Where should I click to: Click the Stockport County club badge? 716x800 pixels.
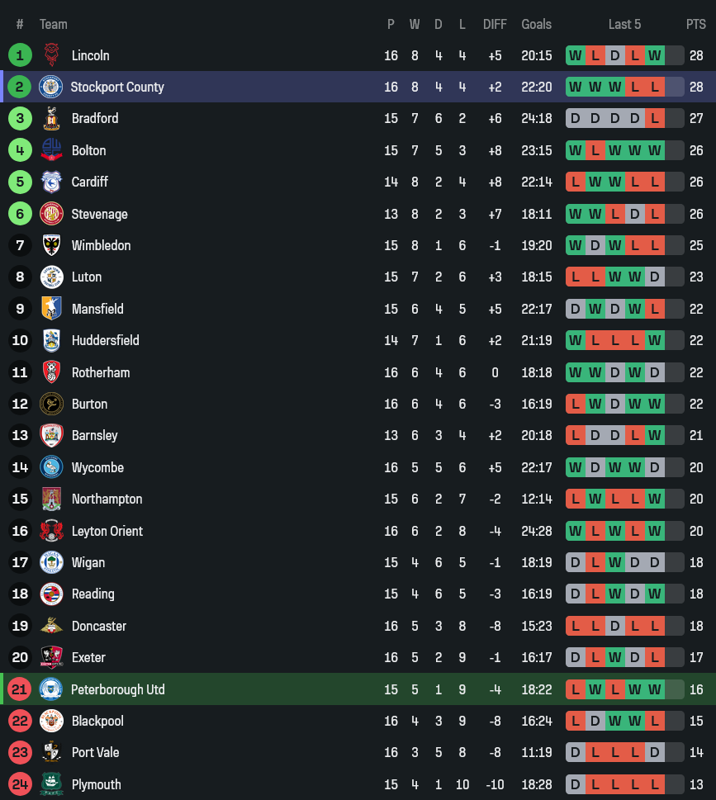(x=51, y=87)
